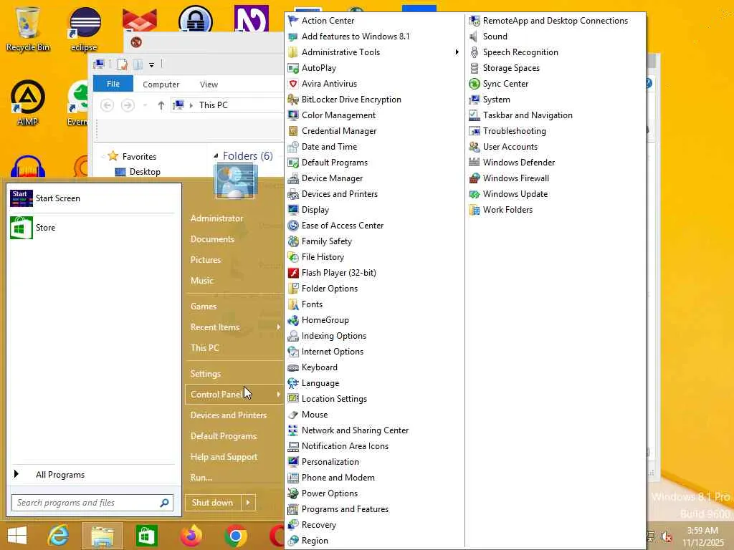
Task: Click the Power Options icon
Action: [x=293, y=493]
